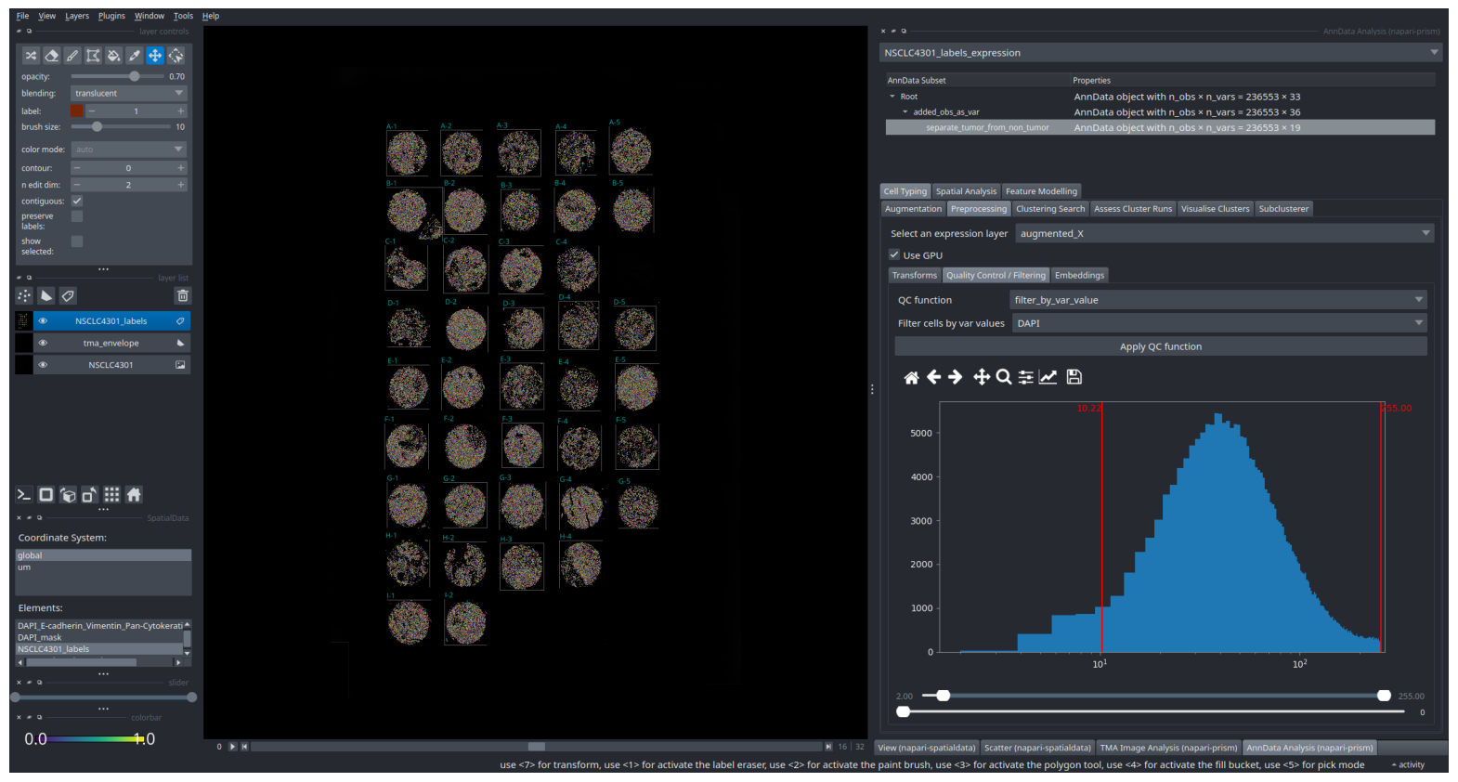Activate the label eraser tool

click(52, 56)
